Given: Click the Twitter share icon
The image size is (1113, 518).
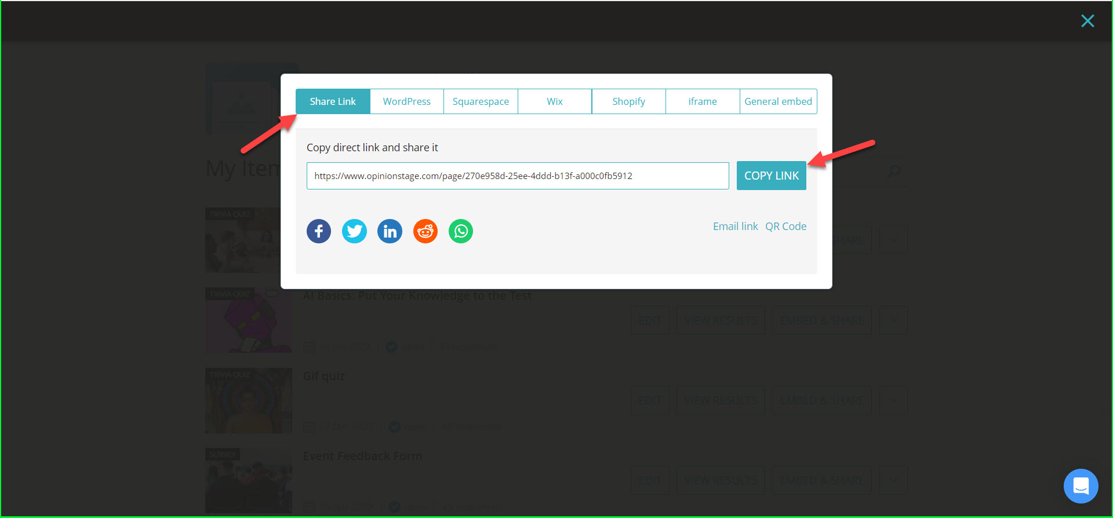Looking at the screenshot, I should [354, 231].
